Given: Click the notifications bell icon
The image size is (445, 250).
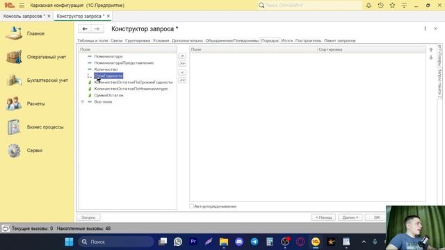Looking at the screenshot, I should click(x=369, y=5).
